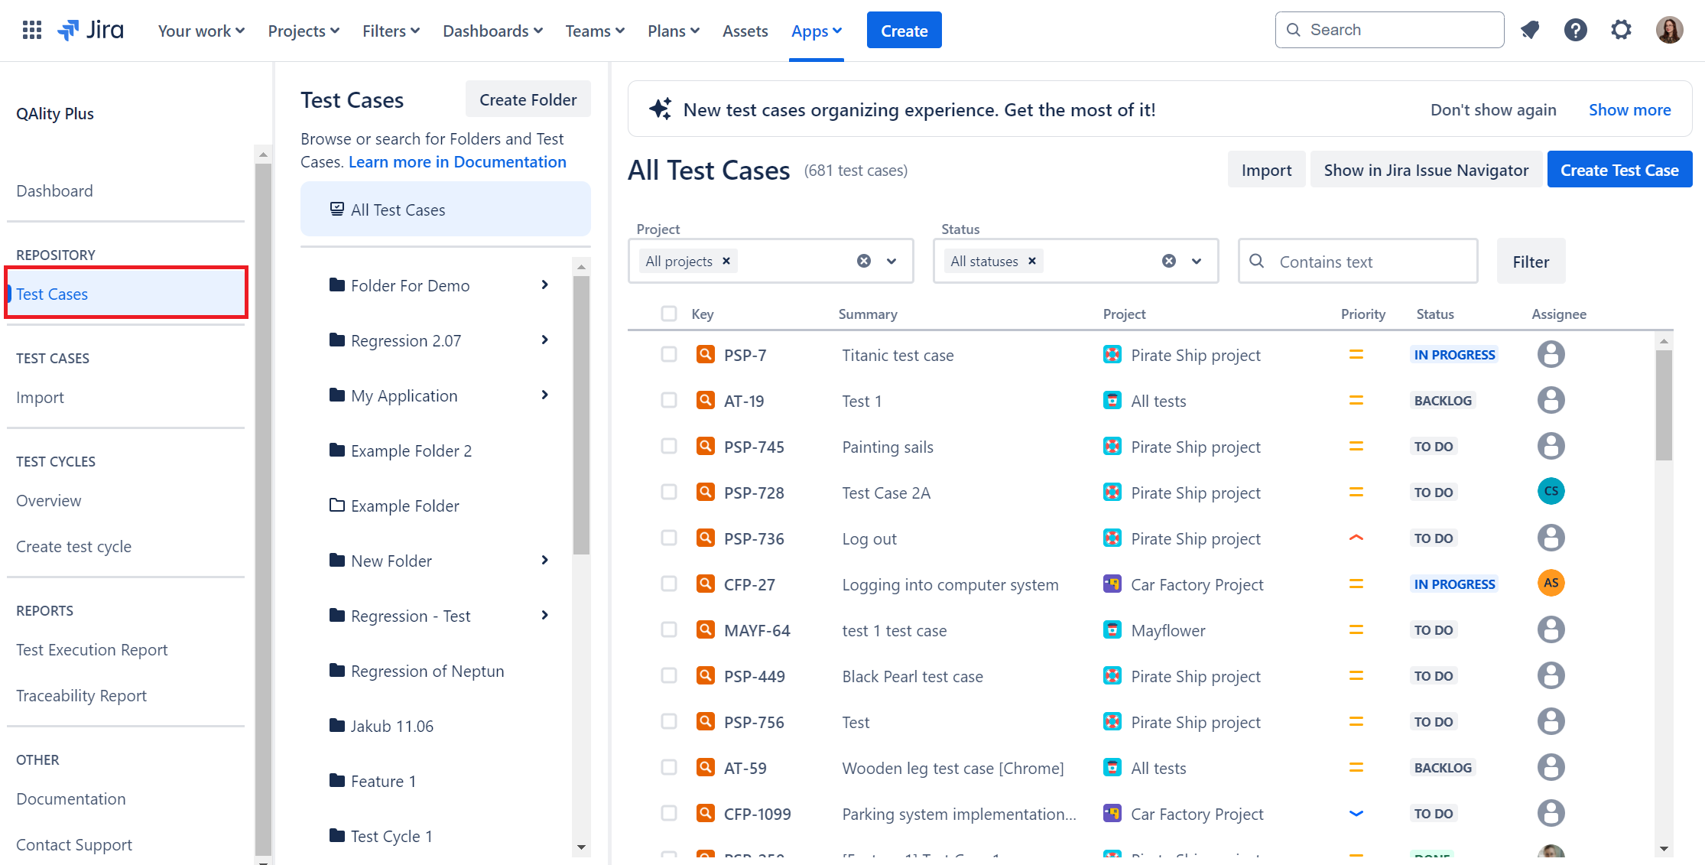Image resolution: width=1705 pixels, height=865 pixels.
Task: Open the app switcher grid icon
Action: (x=32, y=31)
